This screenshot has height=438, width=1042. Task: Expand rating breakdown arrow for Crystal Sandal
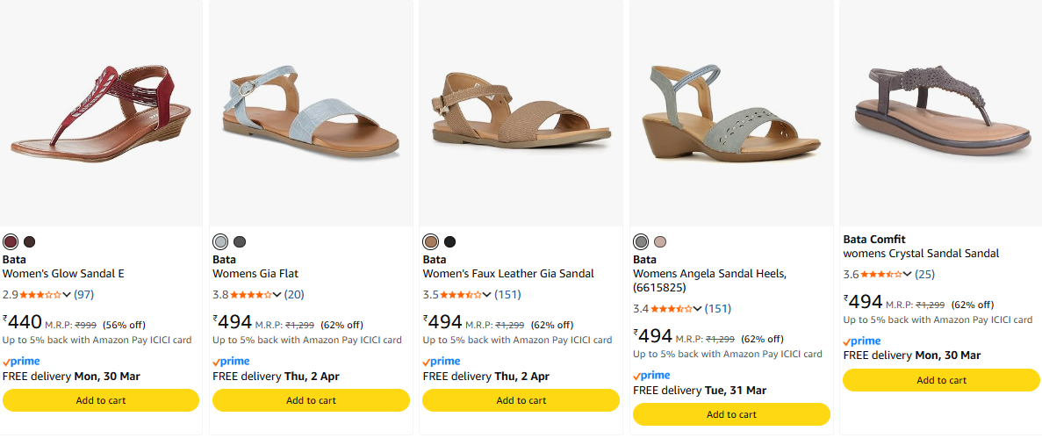(x=908, y=275)
